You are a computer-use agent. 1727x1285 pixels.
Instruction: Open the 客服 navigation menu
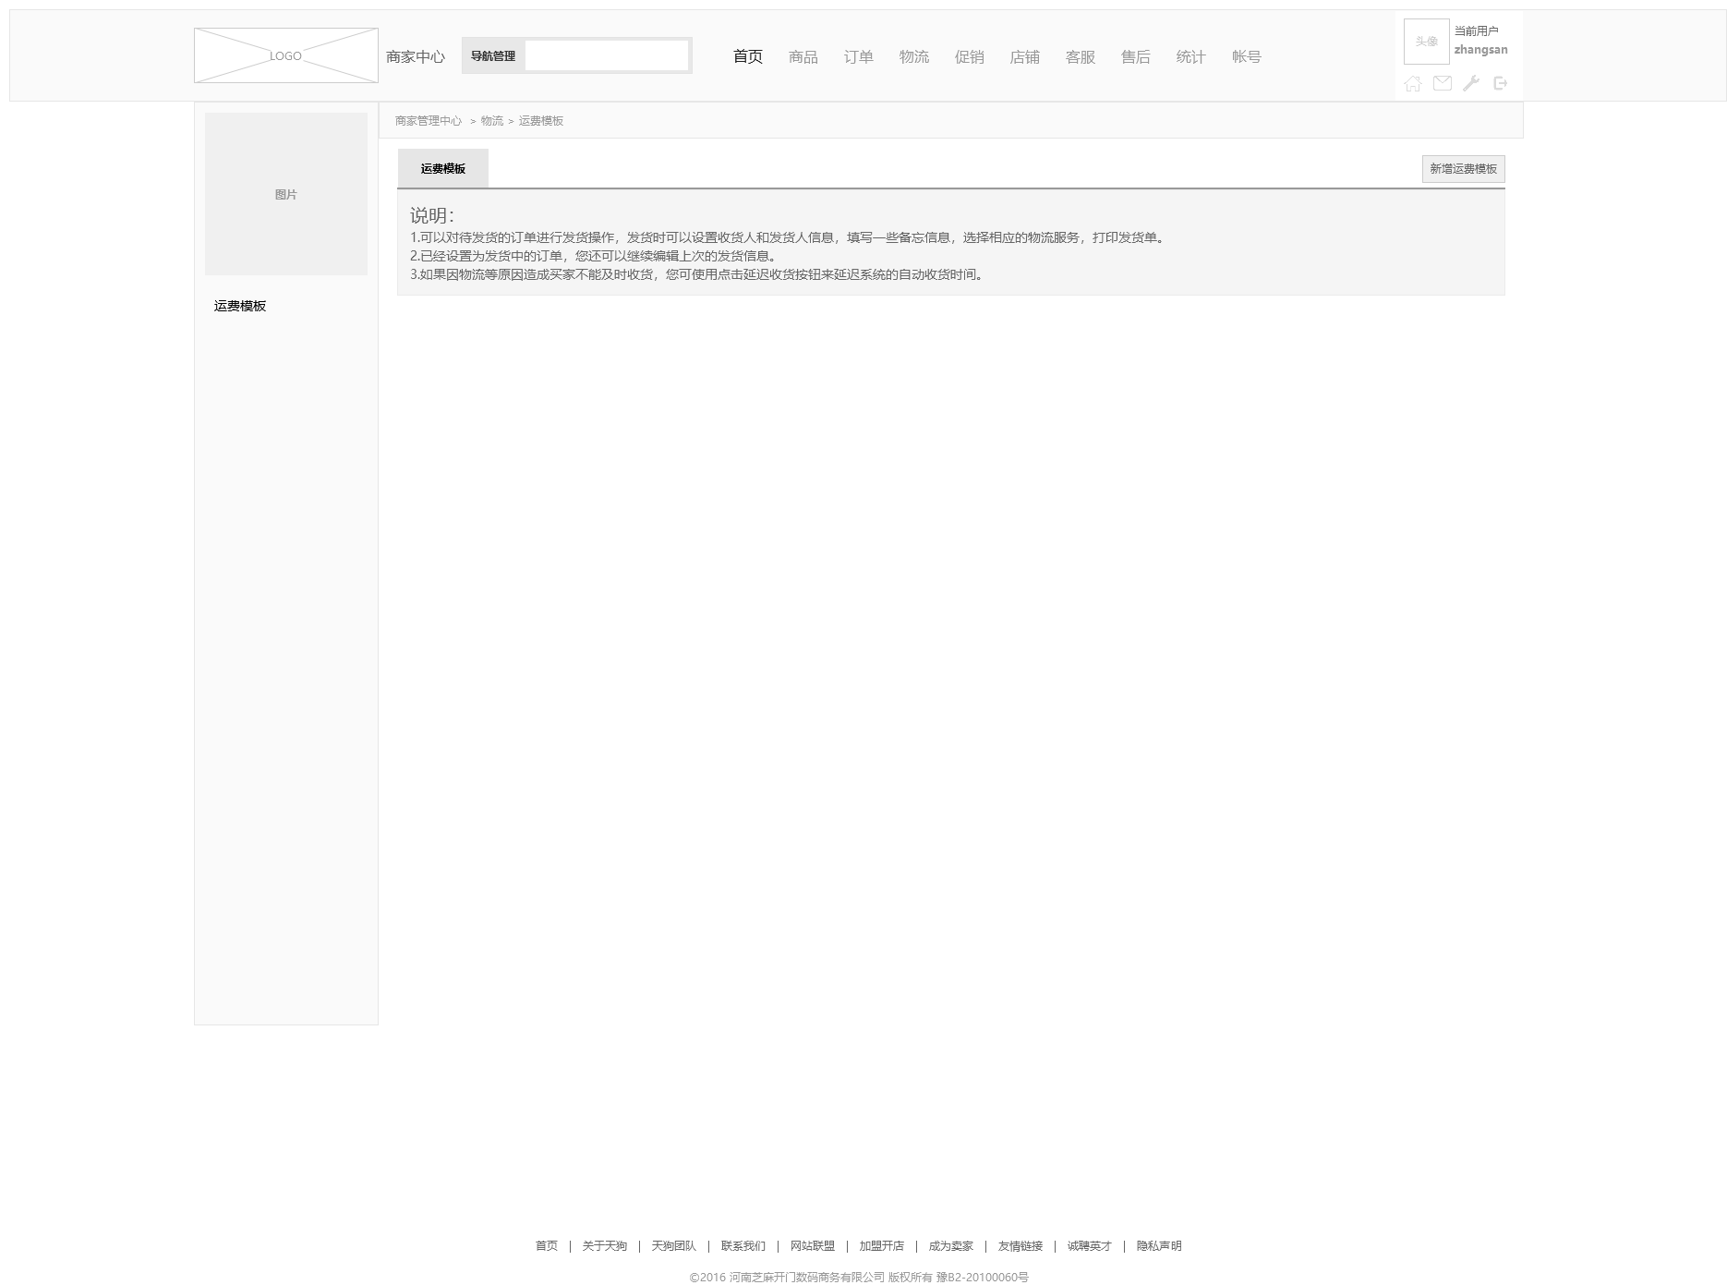1081,56
